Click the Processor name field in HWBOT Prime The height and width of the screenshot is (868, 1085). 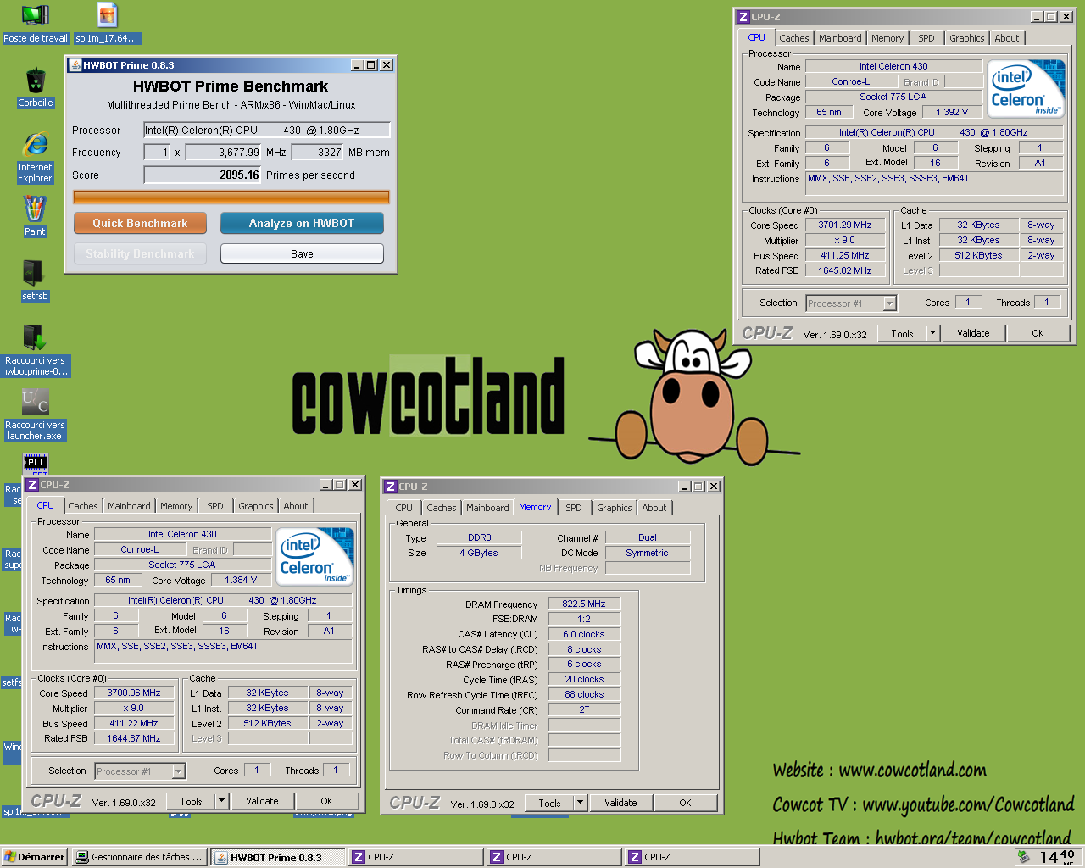266,130
